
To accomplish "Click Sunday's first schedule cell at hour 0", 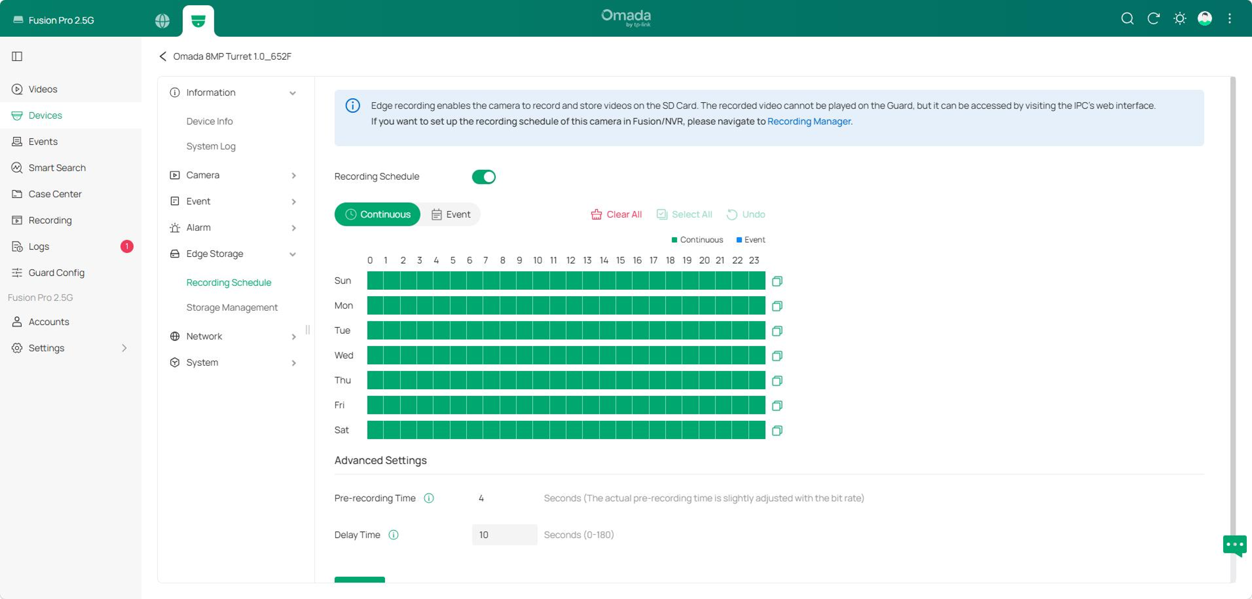I will click(x=375, y=281).
